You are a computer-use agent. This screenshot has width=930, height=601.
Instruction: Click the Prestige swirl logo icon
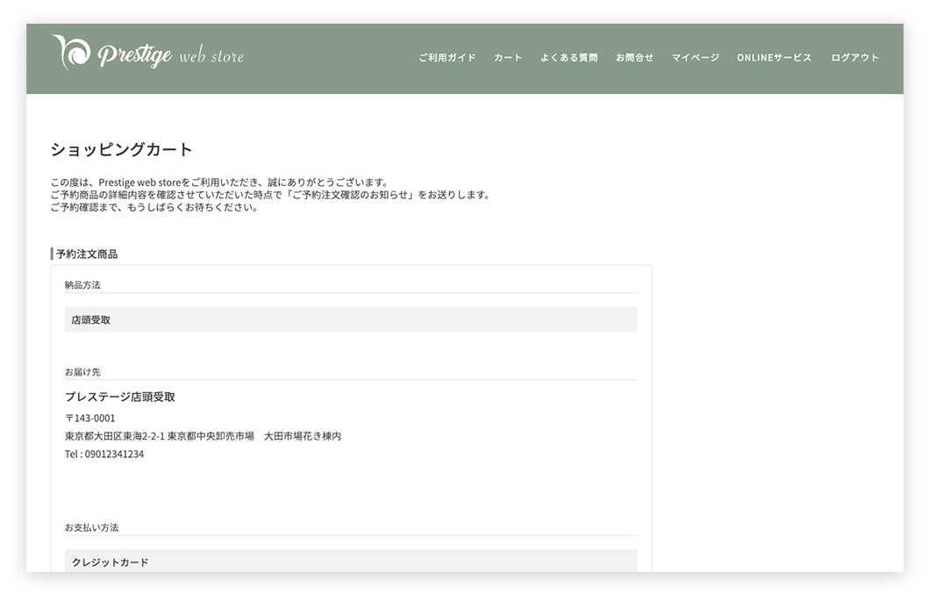[x=70, y=53]
